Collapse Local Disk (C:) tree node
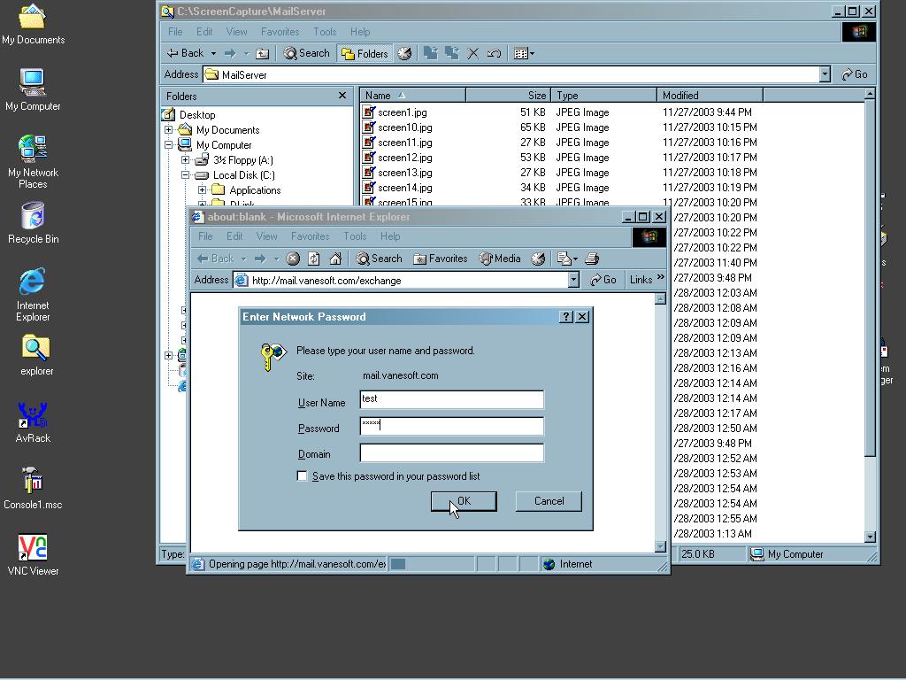 tap(186, 174)
